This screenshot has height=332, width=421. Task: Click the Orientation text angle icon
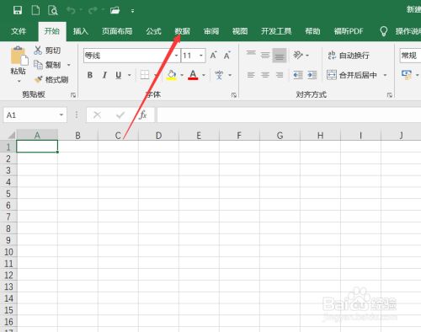298,55
